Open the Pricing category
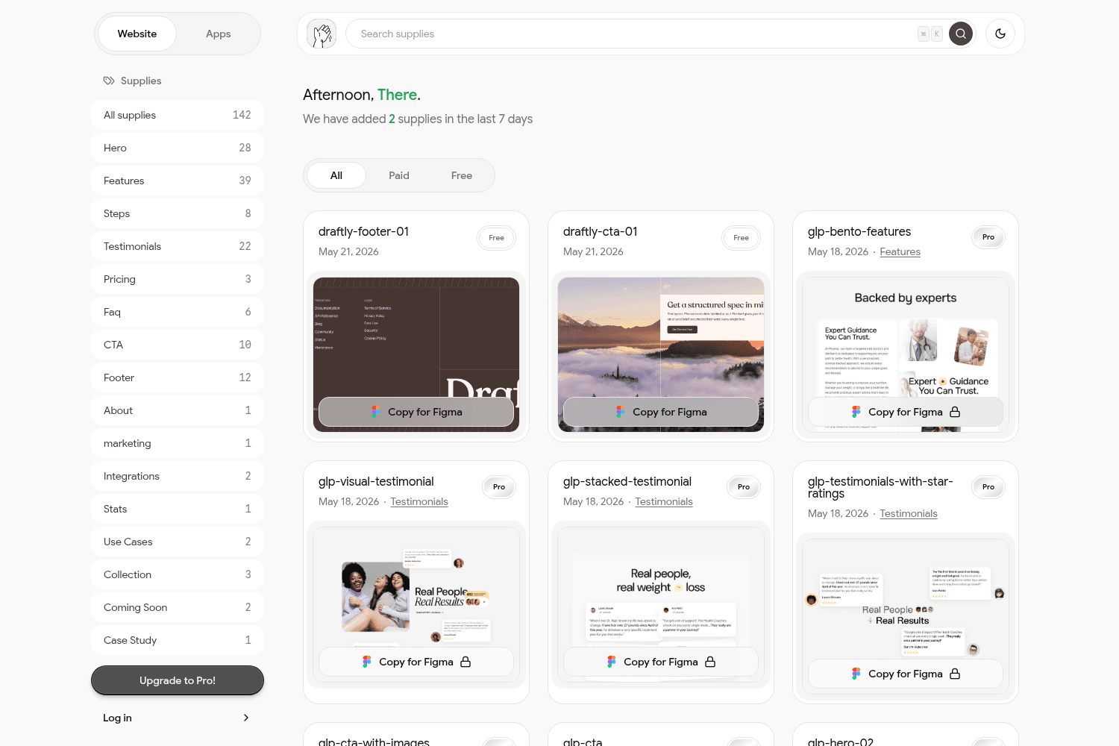Viewport: 1119px width, 746px height. (178, 279)
